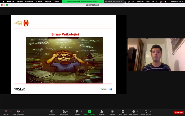Open Ara Odalar breakout rooms
The width and height of the screenshot is (185, 116).
[123, 113]
